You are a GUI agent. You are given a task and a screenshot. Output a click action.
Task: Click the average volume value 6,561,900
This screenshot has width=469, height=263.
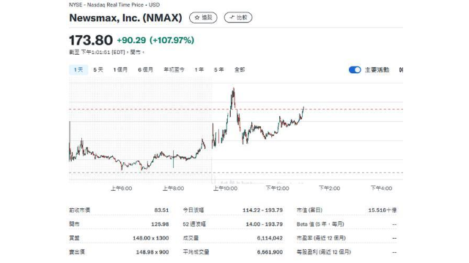coord(270,252)
